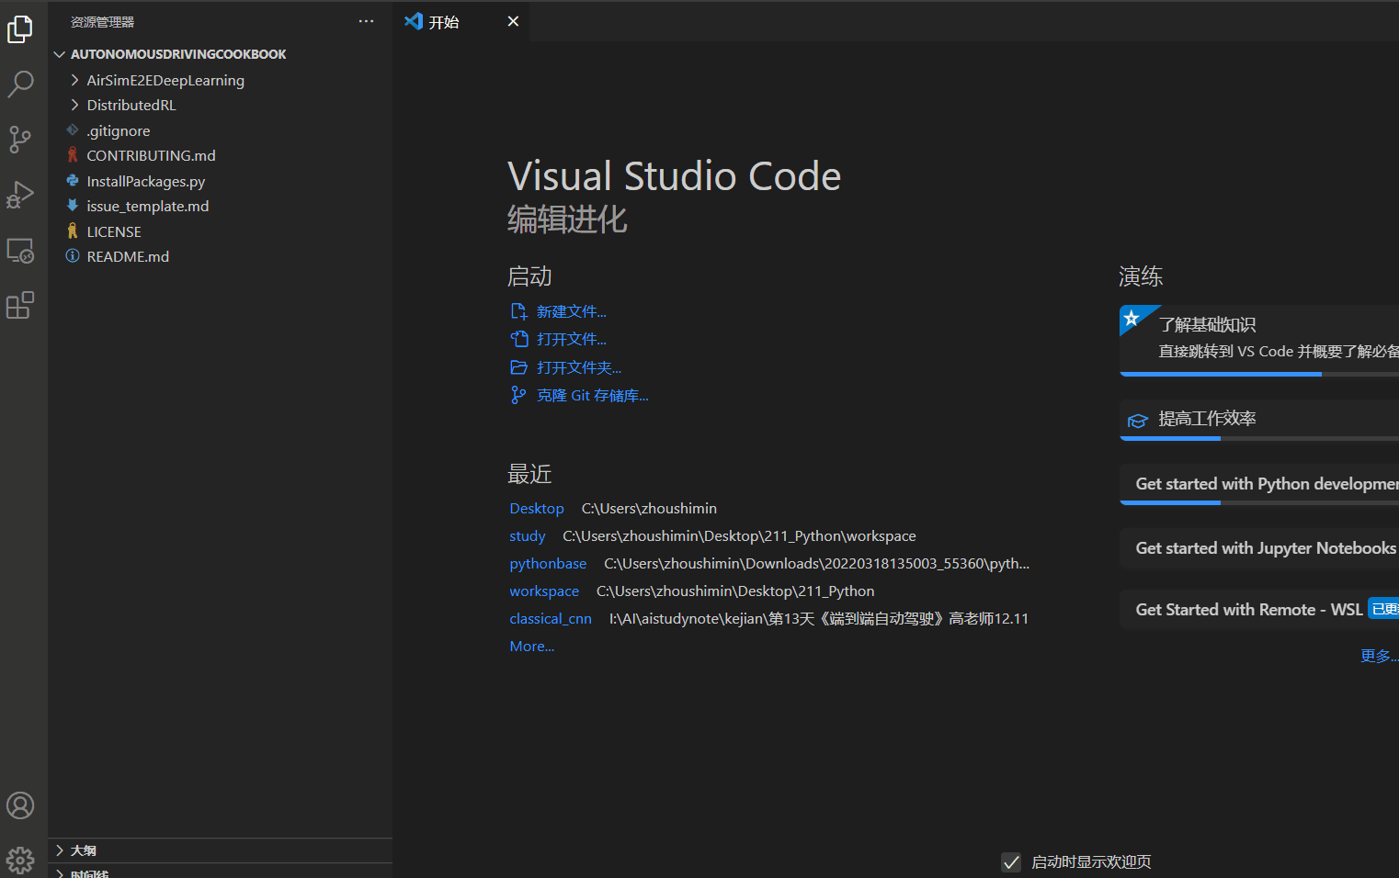Open the Accounts icon
Screen dimensions: 1399x878
[x=20, y=805]
